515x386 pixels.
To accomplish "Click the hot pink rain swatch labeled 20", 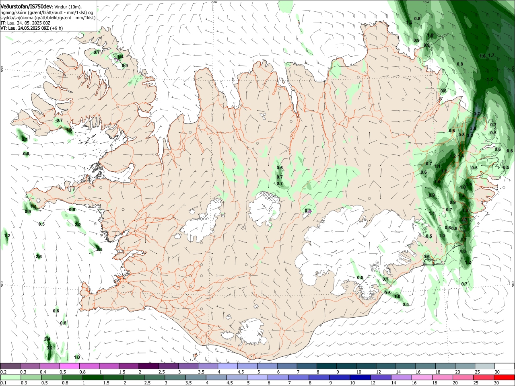I will (x=463, y=378).
